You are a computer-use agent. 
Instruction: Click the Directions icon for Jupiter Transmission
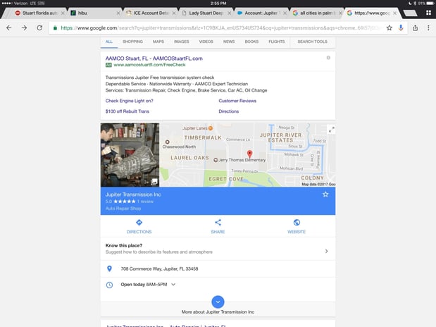coord(139,223)
